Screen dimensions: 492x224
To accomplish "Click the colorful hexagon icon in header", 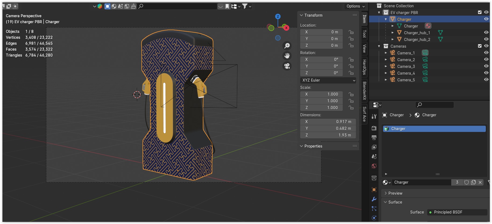I will click(x=100, y=6).
